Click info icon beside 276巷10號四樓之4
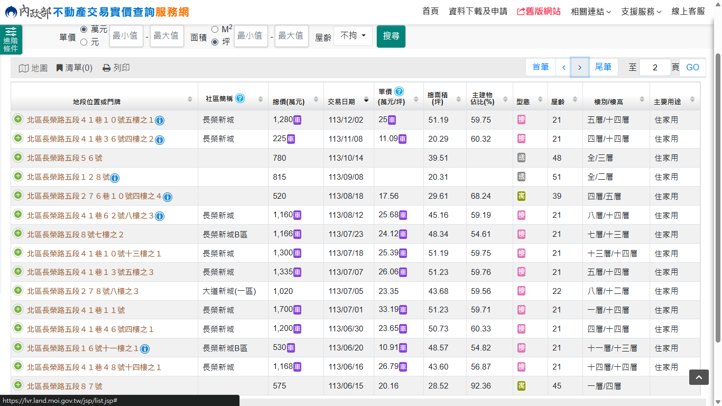Viewport: 722px width, 406px height. (x=168, y=197)
